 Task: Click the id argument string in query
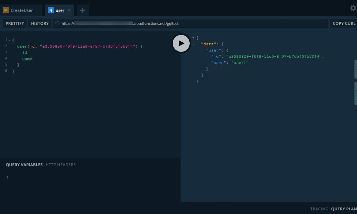pyautogui.click(x=88, y=46)
